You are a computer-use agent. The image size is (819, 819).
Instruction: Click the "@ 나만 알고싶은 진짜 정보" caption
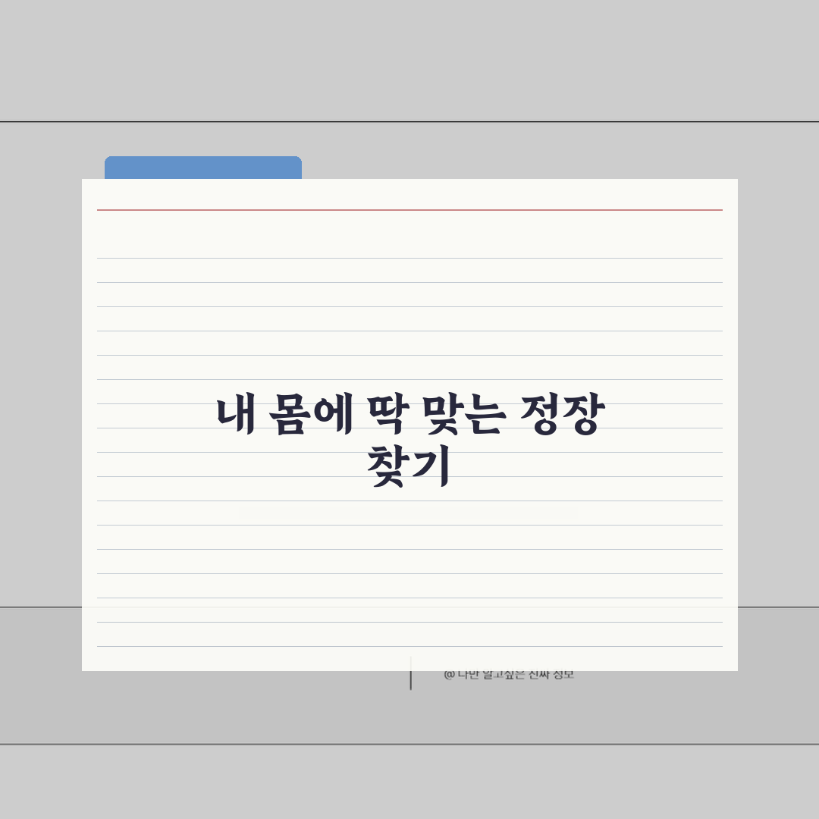click(x=509, y=675)
